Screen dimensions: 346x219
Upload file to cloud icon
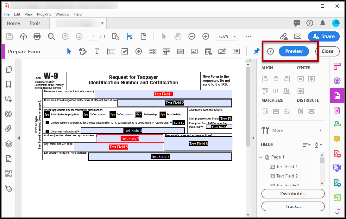(23, 36)
